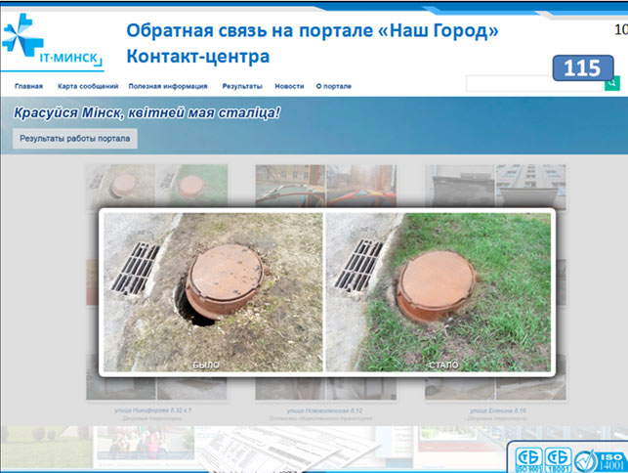Click the СТАЛО after photo

437,290
